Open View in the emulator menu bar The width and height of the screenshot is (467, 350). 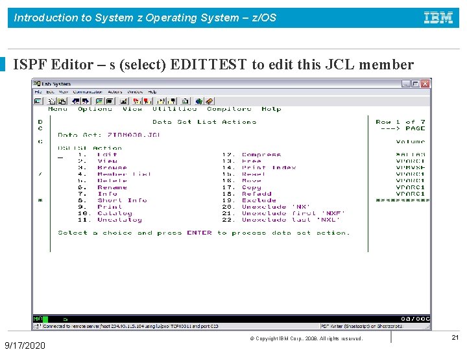pos(64,92)
